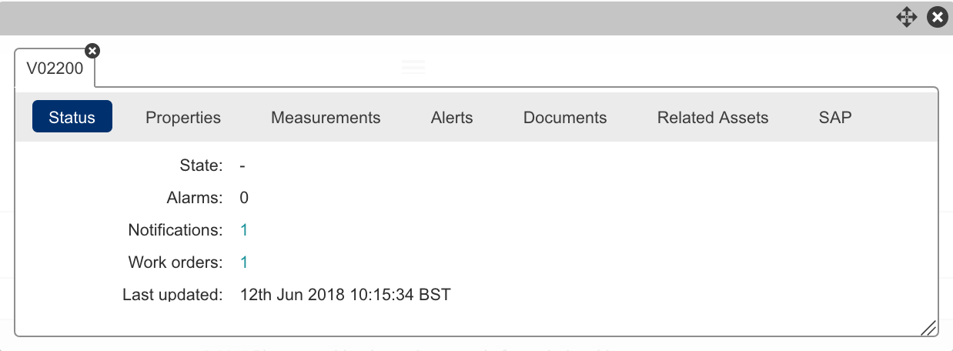This screenshot has height=351, width=953.
Task: Show the Measurements tab
Action: point(326,117)
